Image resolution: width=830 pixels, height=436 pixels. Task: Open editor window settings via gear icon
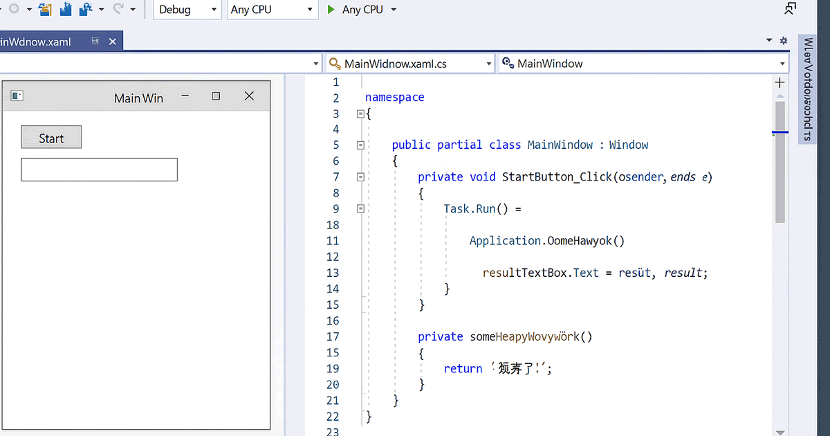click(x=784, y=41)
